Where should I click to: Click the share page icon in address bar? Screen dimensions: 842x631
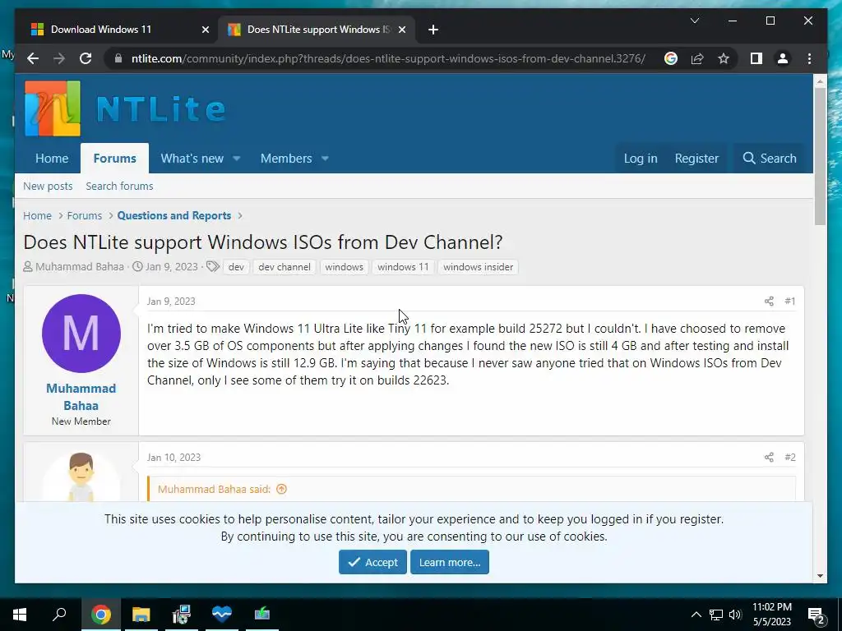click(697, 58)
